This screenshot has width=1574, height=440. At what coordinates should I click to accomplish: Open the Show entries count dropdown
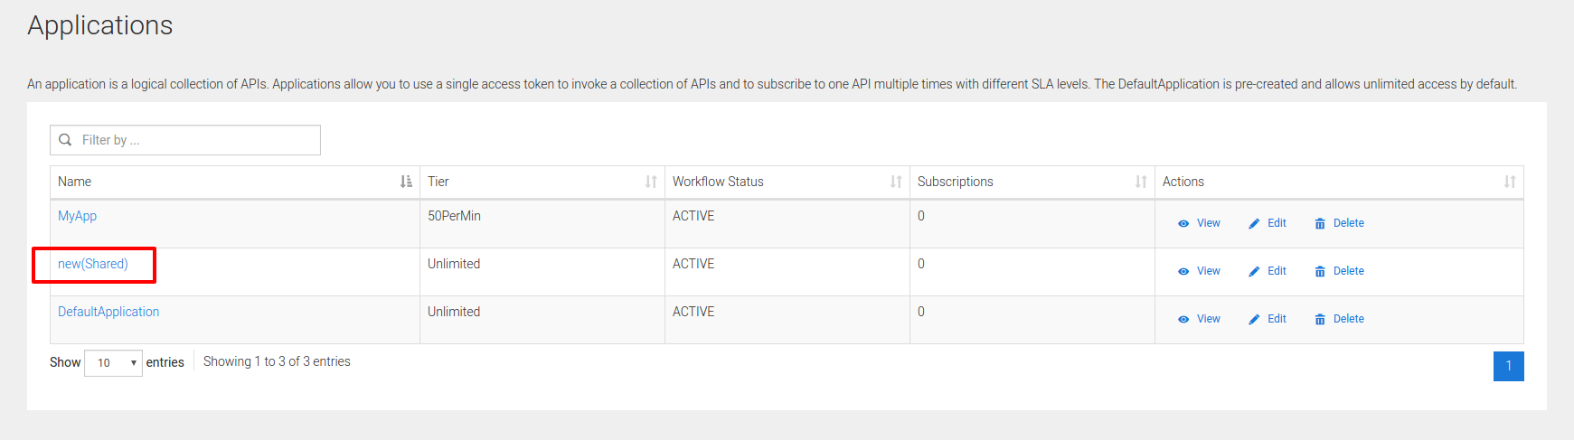tap(113, 363)
